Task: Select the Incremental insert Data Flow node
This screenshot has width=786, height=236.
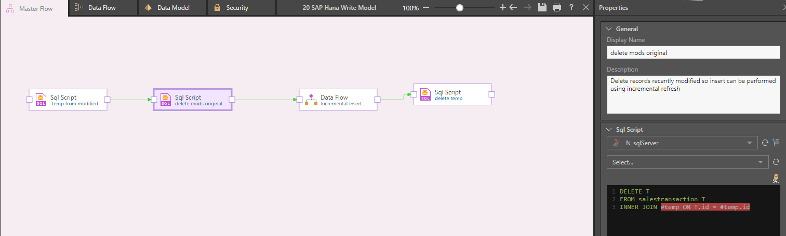Action: [x=338, y=100]
